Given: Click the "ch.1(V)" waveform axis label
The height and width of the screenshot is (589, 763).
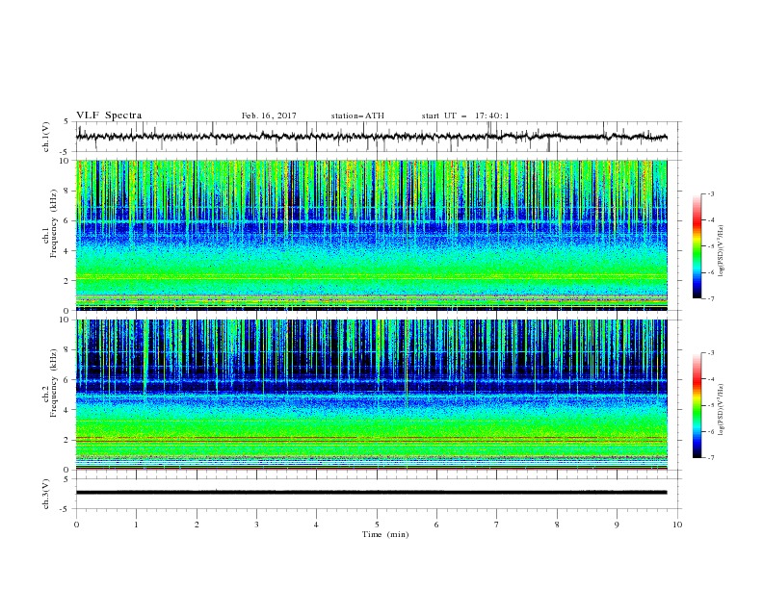Looking at the screenshot, I should (x=46, y=137).
